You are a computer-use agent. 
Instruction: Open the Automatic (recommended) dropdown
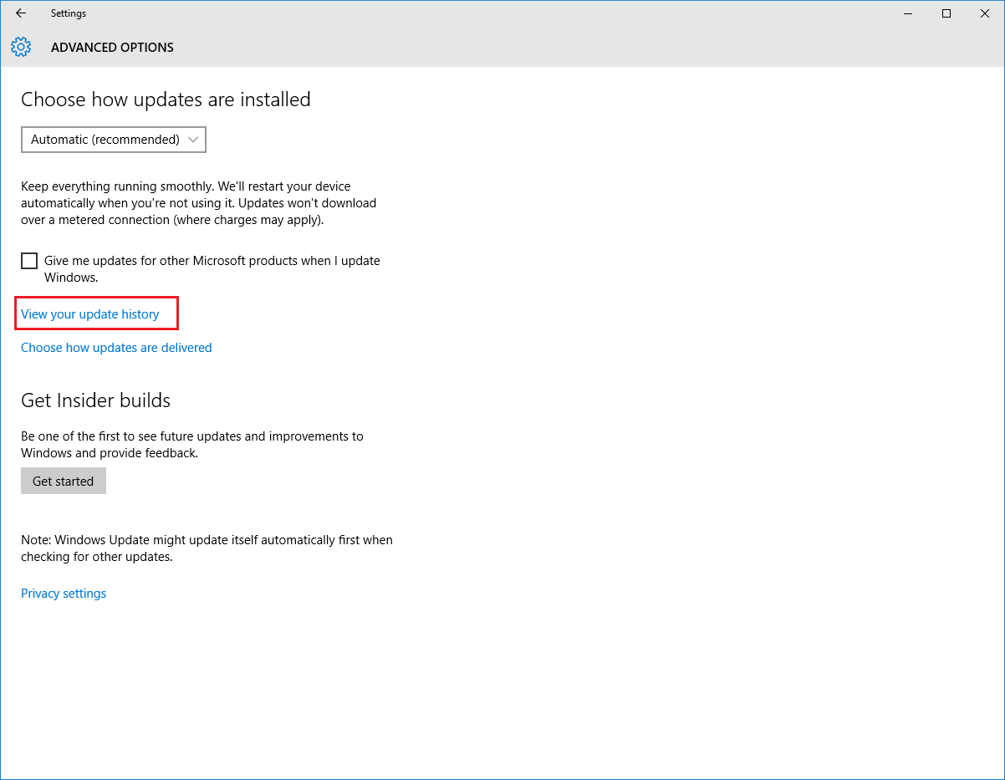(x=105, y=140)
